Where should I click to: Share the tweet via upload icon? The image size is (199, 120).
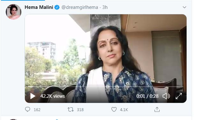click(x=157, y=110)
